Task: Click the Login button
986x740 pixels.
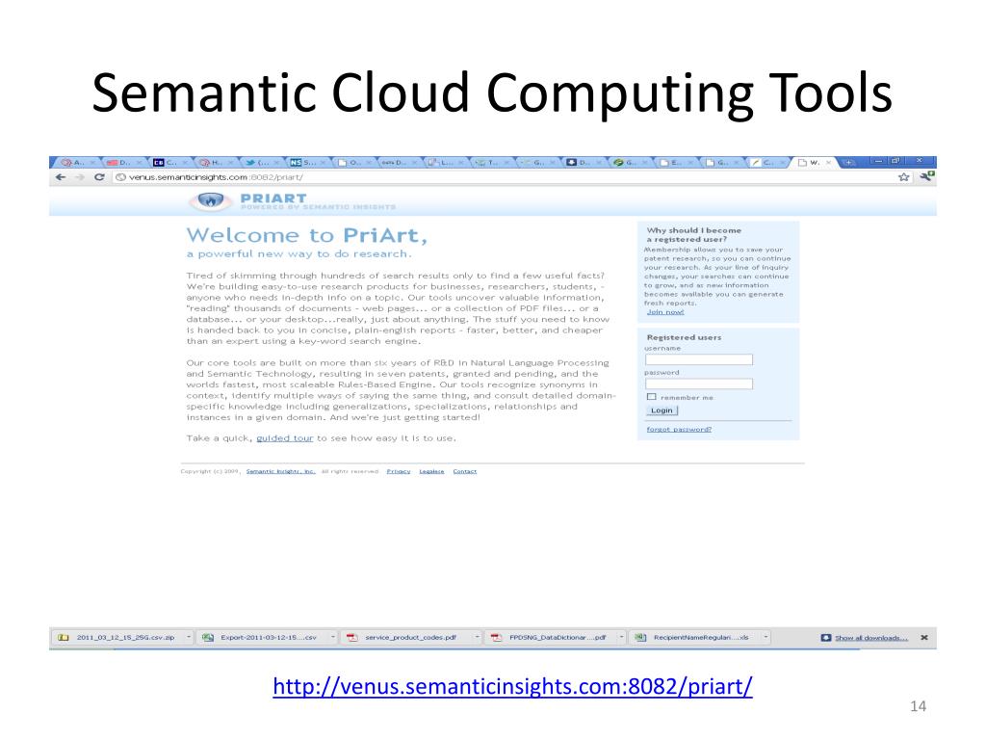Action: 662,410
